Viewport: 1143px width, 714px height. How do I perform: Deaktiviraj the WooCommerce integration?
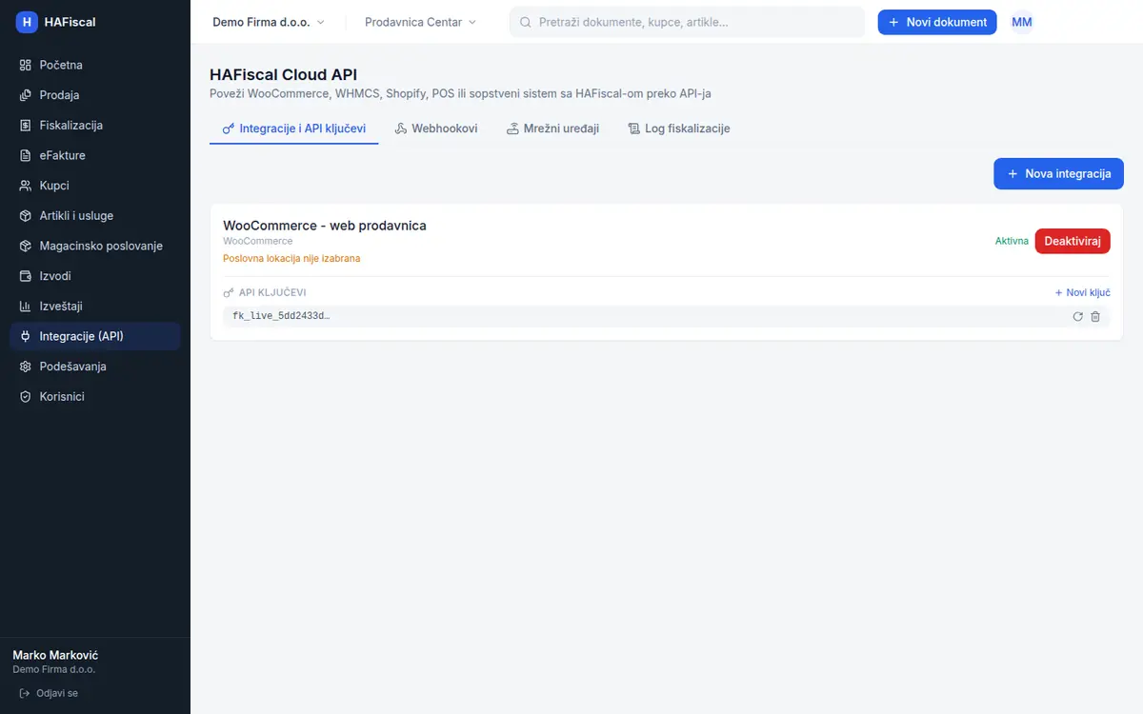1073,241
